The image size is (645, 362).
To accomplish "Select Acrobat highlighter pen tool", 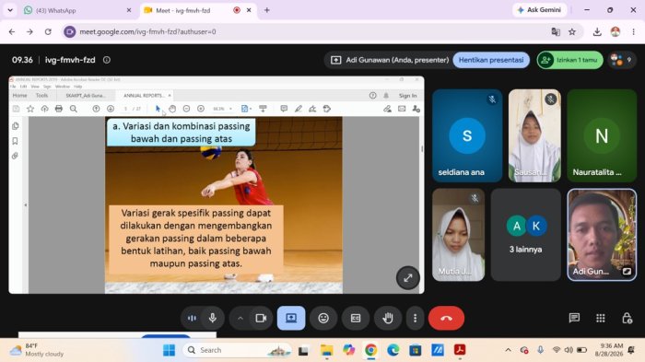I will pos(299,109).
